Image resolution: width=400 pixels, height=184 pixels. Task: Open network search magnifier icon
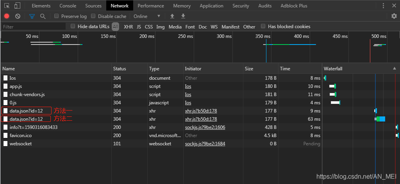pos(43,16)
